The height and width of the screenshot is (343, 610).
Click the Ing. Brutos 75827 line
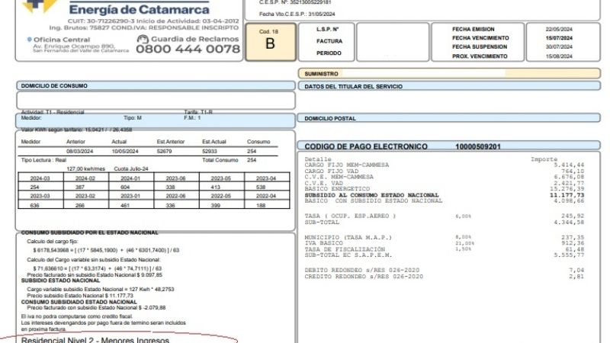(144, 27)
